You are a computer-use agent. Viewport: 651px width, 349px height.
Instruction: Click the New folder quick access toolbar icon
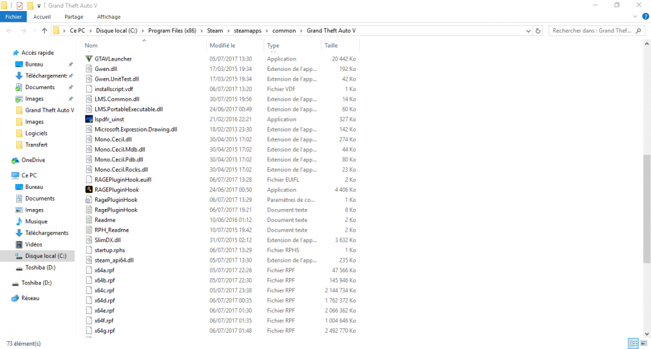[30, 5]
